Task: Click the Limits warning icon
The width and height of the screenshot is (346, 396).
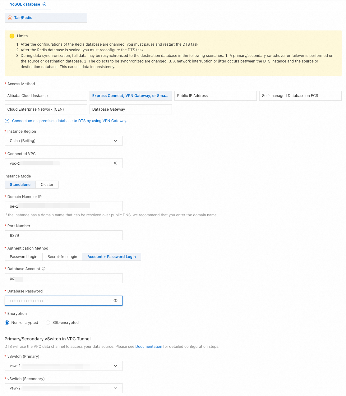Action: 12,36
